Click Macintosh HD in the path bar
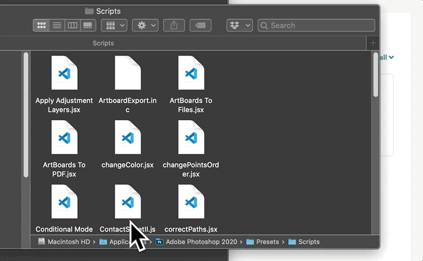Viewport: 423px width, 261px height. click(64, 241)
